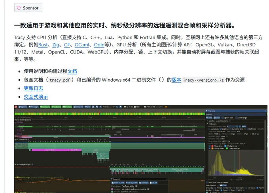The height and width of the screenshot is (193, 269).
Task: Toggle Self time checkbox
Action: tap(248, 129)
